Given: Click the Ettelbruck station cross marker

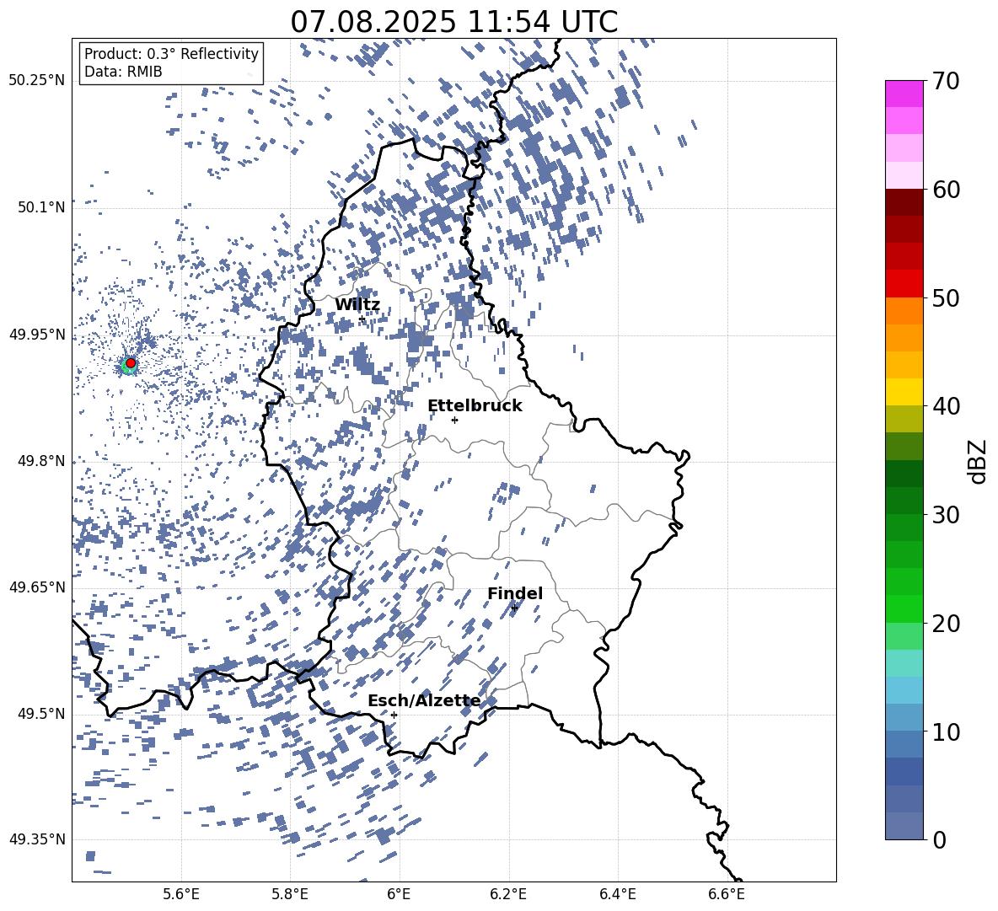Looking at the screenshot, I should pos(454,420).
